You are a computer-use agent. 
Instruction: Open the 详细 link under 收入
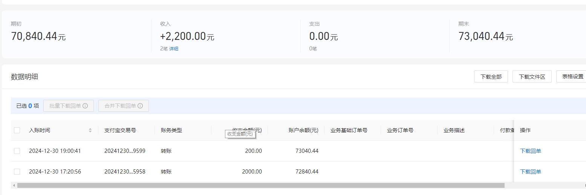pos(174,49)
